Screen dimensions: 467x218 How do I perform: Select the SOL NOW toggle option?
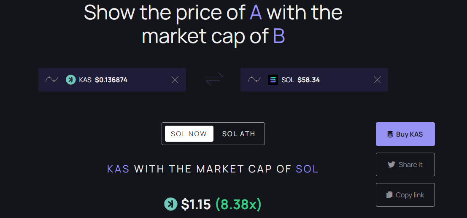[x=189, y=134]
